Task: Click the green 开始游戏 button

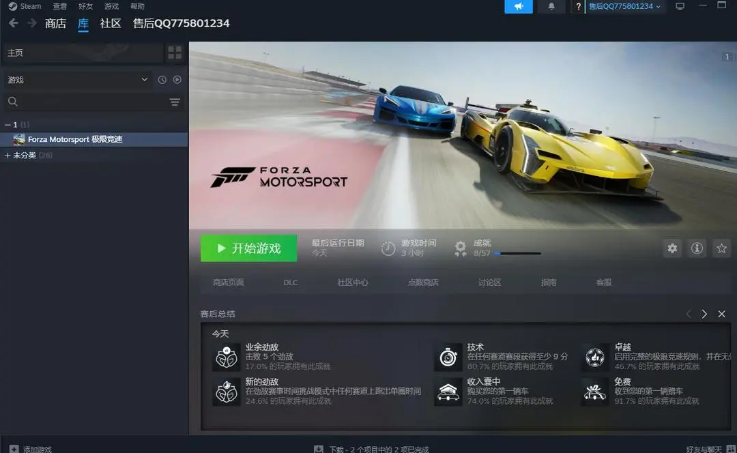Action: pos(248,248)
